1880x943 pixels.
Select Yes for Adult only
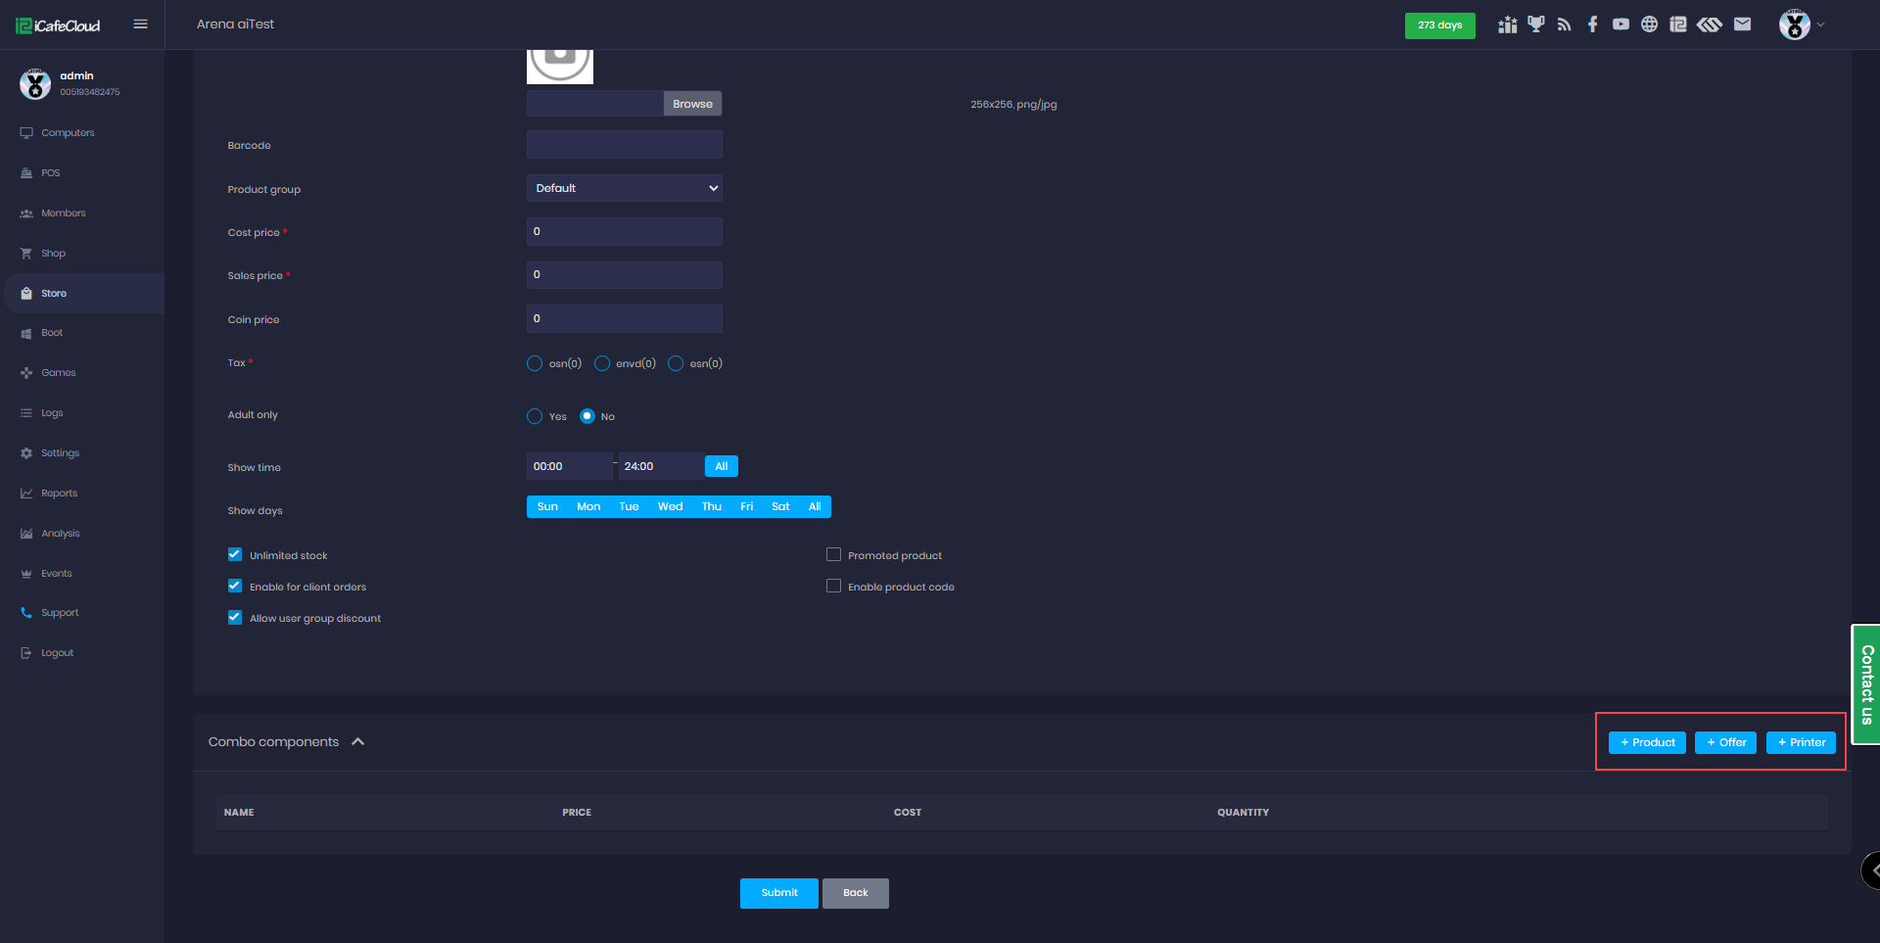(535, 416)
